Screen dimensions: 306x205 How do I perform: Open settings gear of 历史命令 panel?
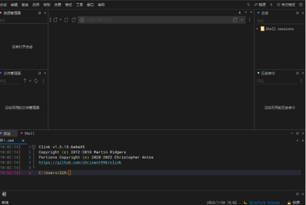pos(297,73)
